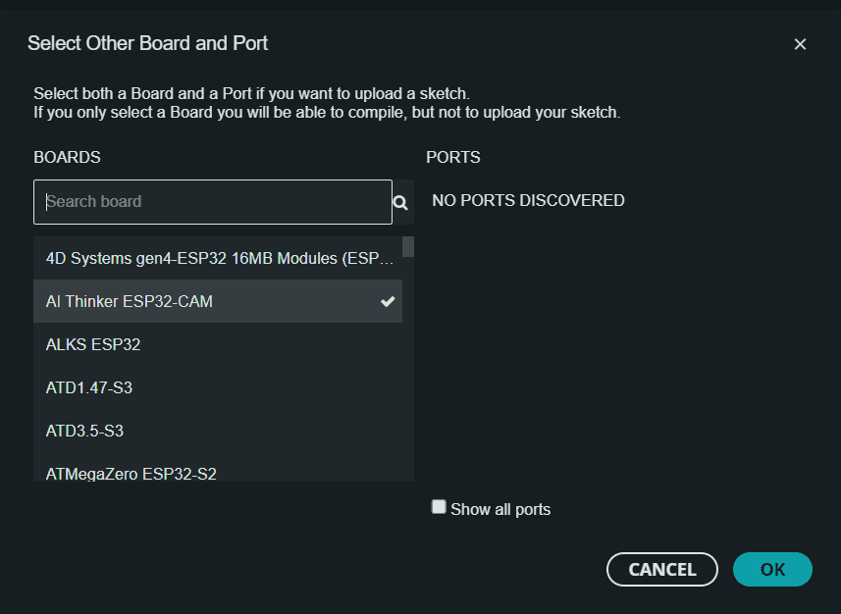Viewport: 841px width, 614px height.
Task: Enable the Show all ports checkbox
Action: click(x=439, y=507)
